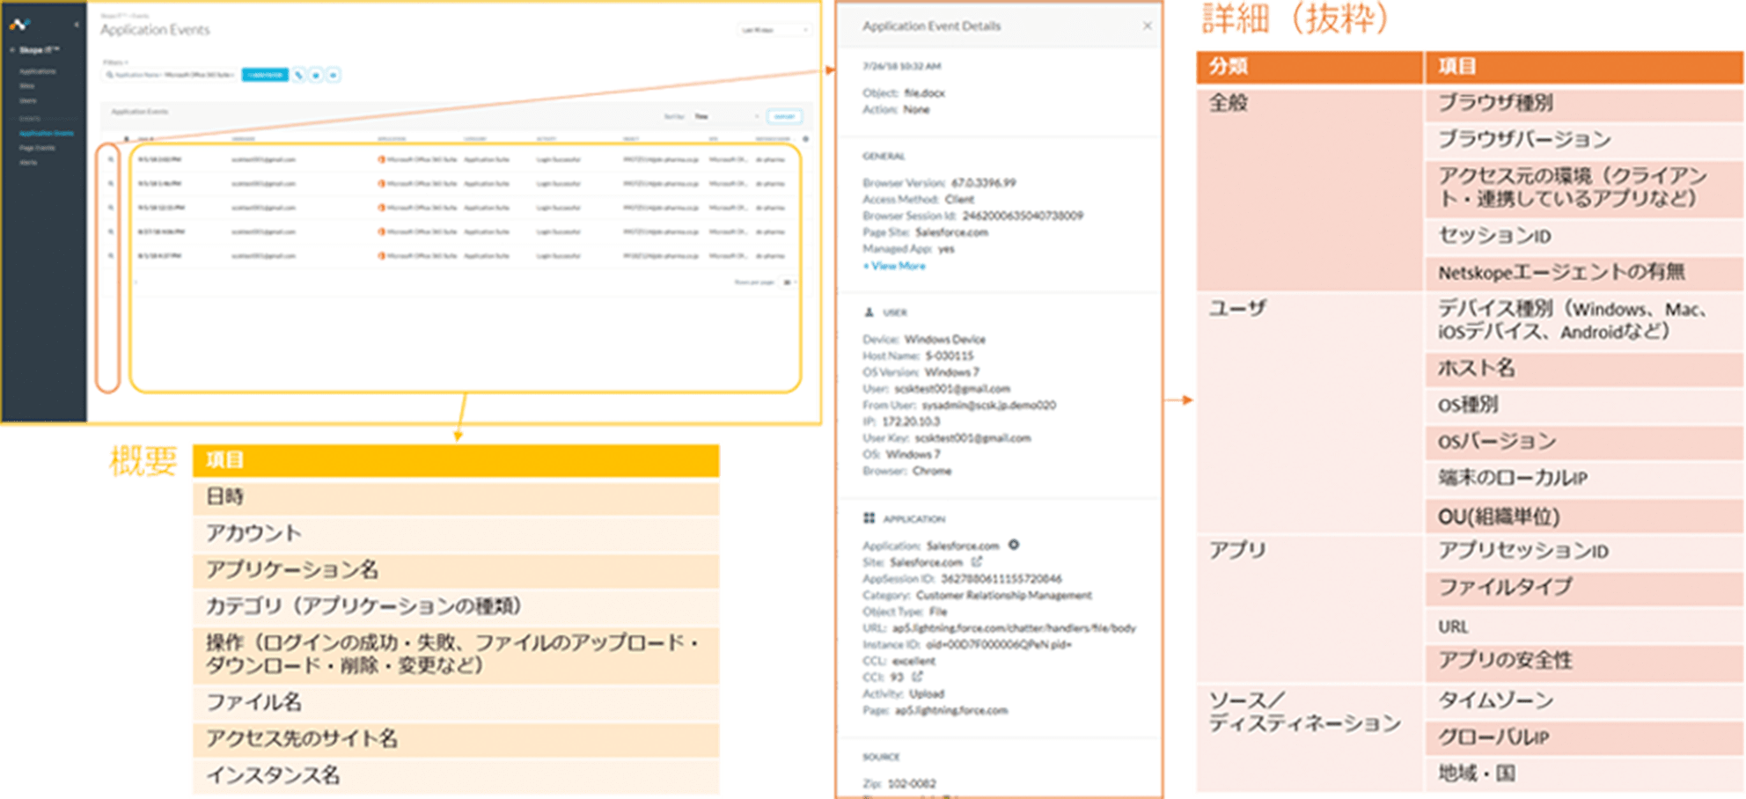
Task: Click the Time column header
Action: click(x=145, y=139)
